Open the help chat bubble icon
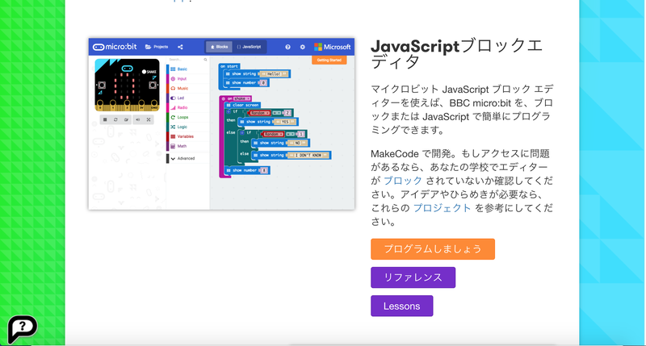This screenshot has width=646, height=346. [23, 329]
